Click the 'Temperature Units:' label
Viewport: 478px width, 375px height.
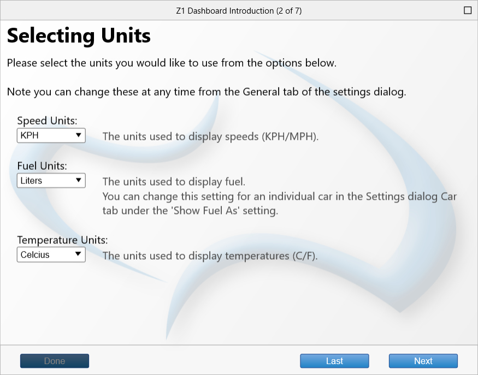(62, 240)
